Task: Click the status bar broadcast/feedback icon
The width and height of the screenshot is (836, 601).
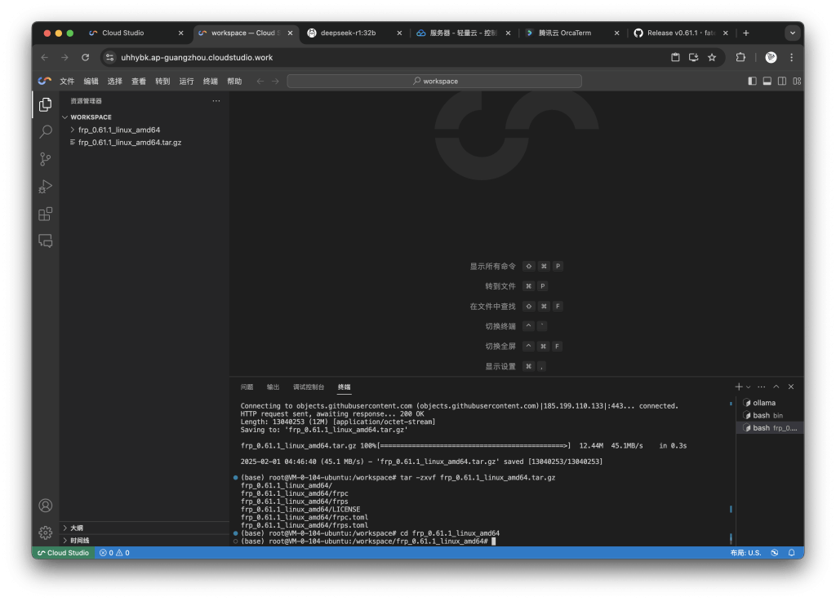Action: pyautogui.click(x=775, y=553)
